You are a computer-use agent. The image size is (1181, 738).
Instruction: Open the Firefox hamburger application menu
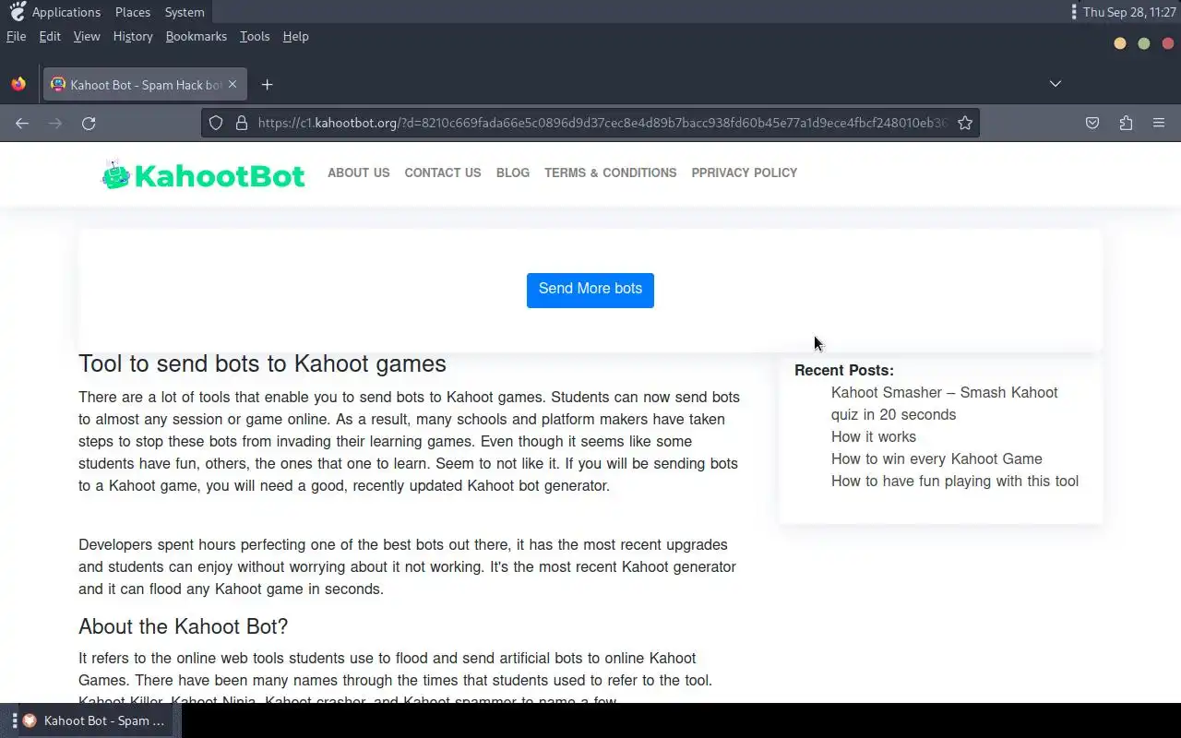click(1159, 123)
